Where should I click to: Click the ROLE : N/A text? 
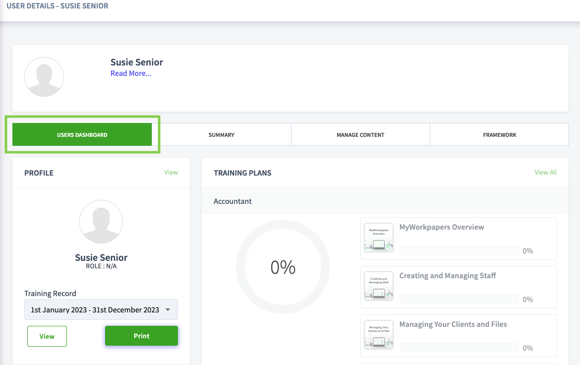[x=101, y=266]
